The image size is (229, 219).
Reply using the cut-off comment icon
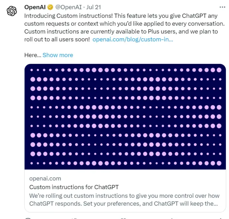pyautogui.click(x=28, y=218)
